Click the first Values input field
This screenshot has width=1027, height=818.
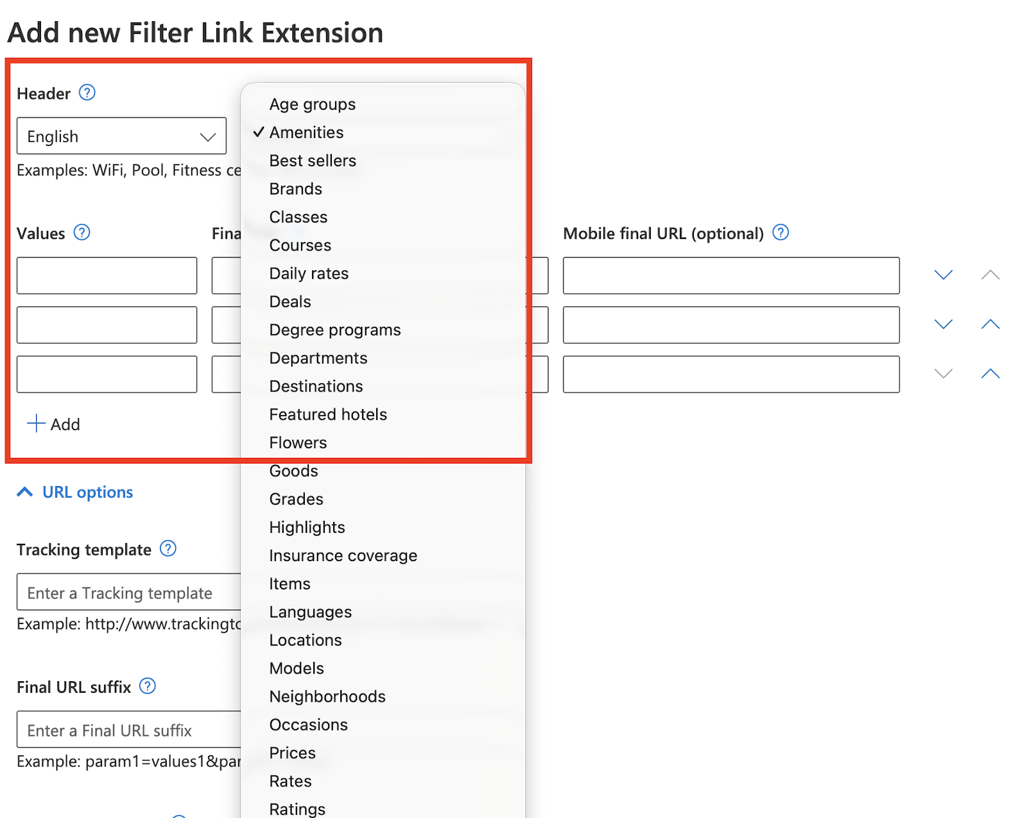point(107,275)
